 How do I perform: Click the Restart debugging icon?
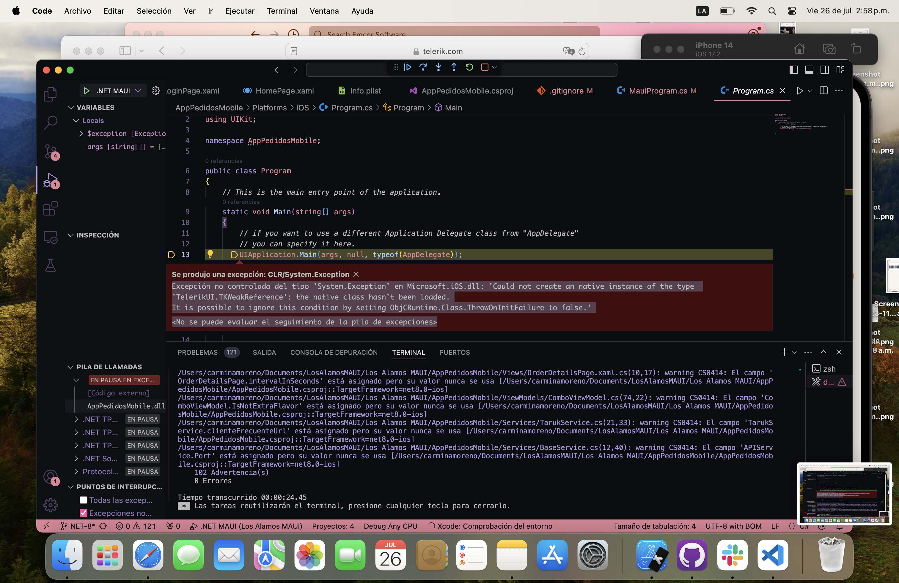(x=469, y=67)
